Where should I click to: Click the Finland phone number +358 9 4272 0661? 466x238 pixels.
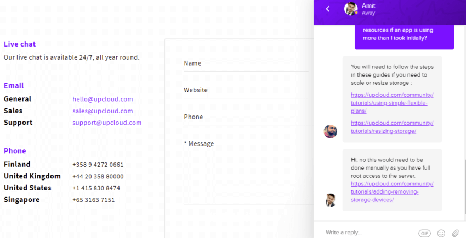(98, 165)
